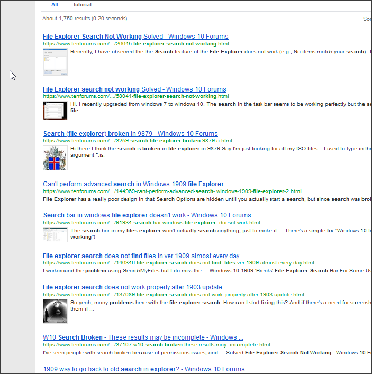Image resolution: width=372 pixels, height=374 pixels.
Task: Open 'Search bar in windows file explorer doesn't work' link
Action: 147,215
